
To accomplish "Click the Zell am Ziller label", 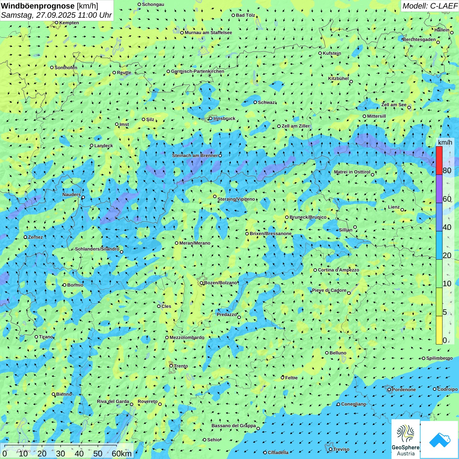I will tap(296, 126).
